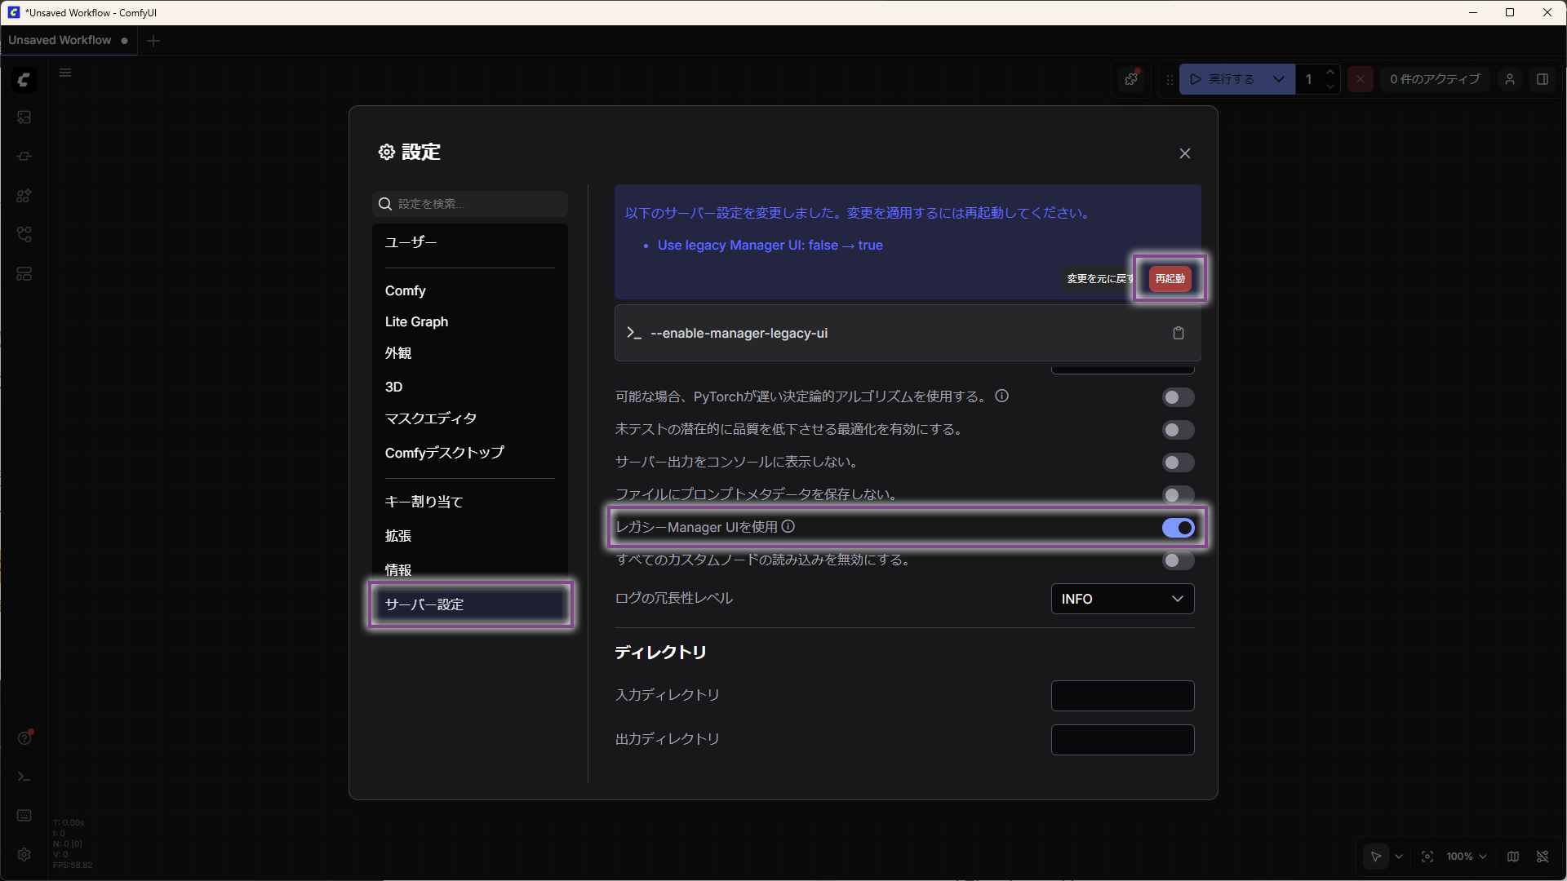Disable the レガシーManager UIを使用 toggle
This screenshot has width=1567, height=881.
[1178, 528]
